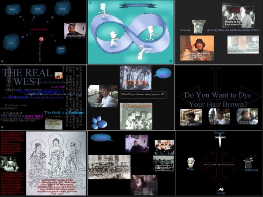Image resolution: width=263 pixels, height=197 pixels.
Task: Click 'The West is a Fashion!' text
Action: (64, 113)
